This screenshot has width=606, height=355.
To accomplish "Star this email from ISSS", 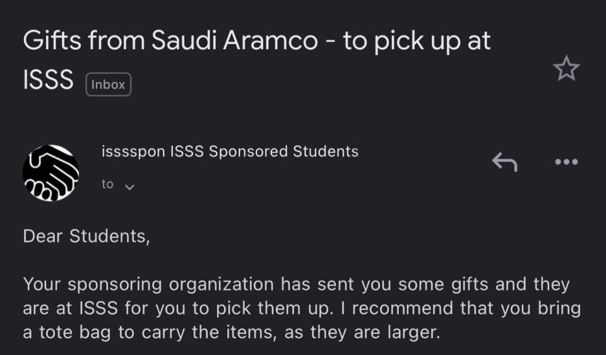I will (x=566, y=68).
